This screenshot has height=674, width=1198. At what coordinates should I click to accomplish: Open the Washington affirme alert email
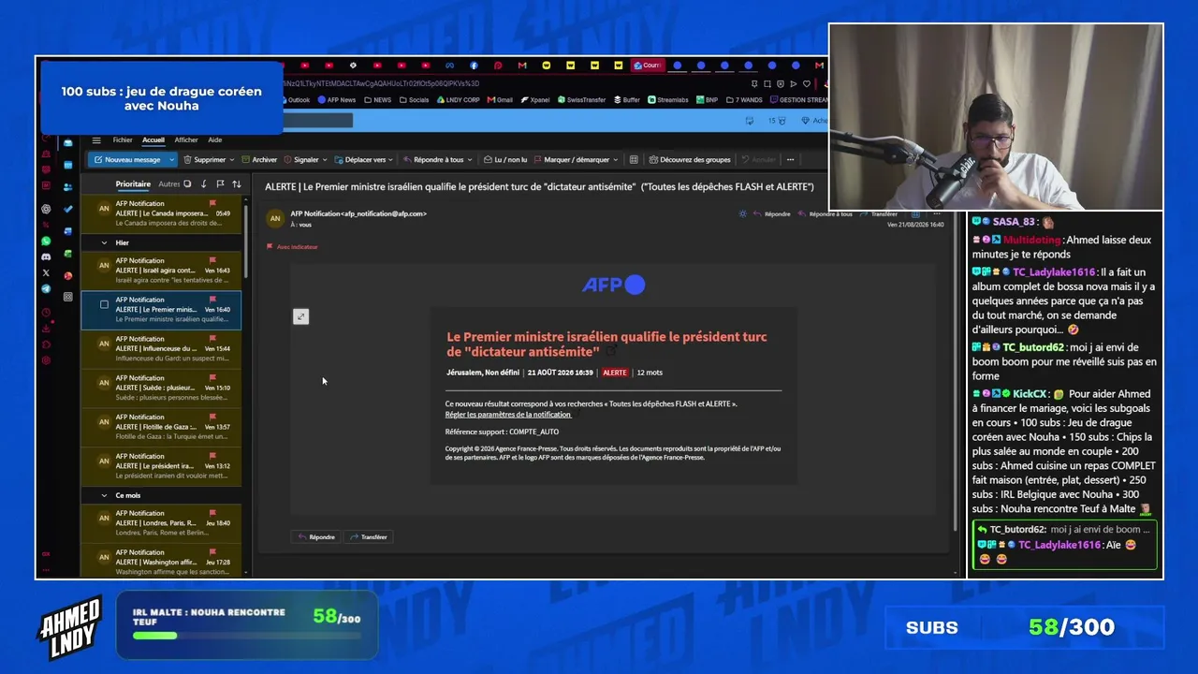[x=161, y=562]
